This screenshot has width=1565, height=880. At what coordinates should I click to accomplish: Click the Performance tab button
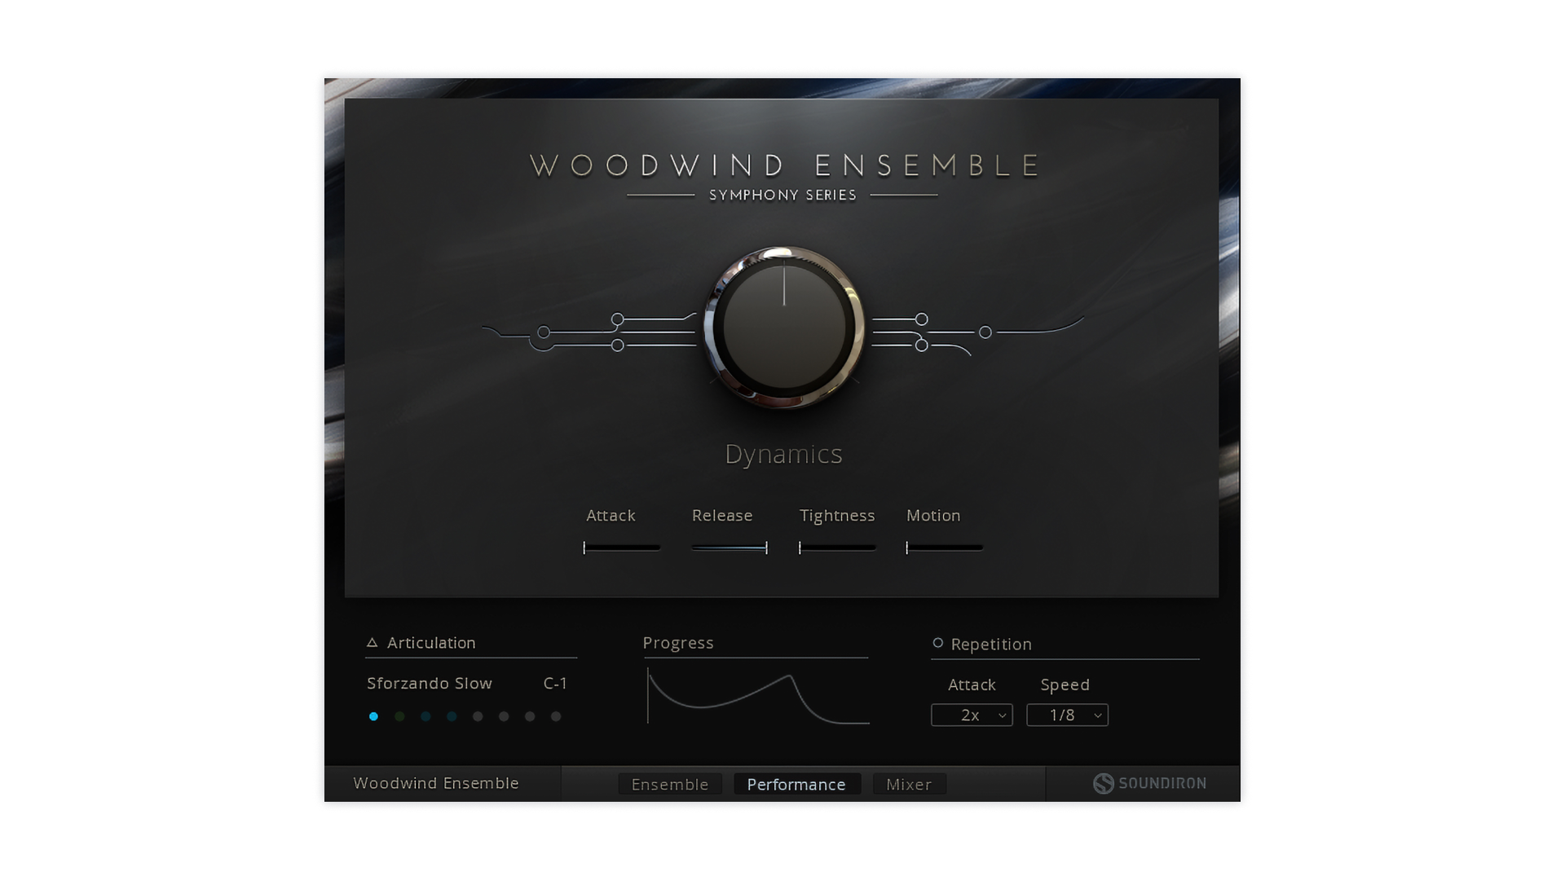pyautogui.click(x=796, y=785)
